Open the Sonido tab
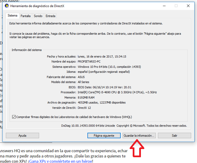 38,16
